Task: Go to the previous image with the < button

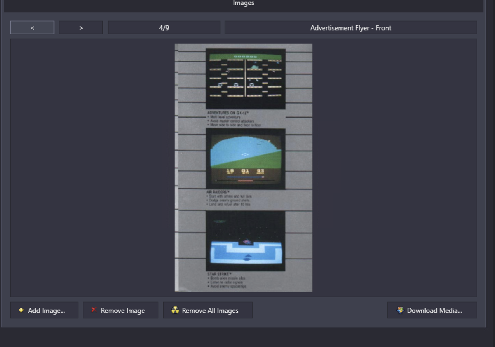Action: pyautogui.click(x=32, y=27)
